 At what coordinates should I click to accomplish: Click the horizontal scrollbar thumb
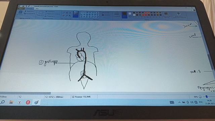(x=26, y=93)
